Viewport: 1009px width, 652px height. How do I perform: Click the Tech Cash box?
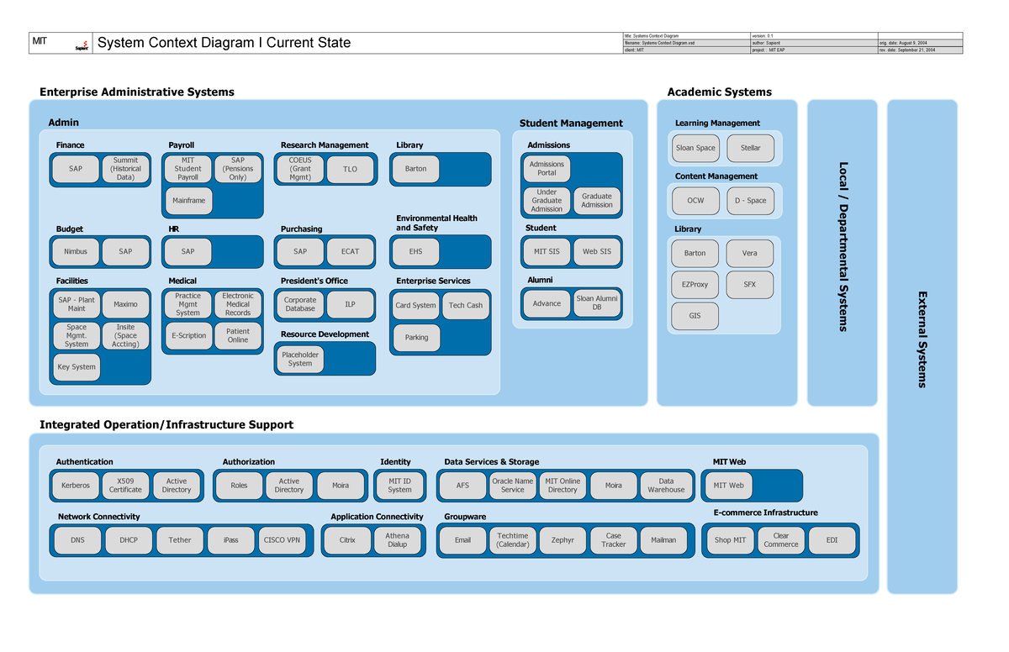(x=466, y=306)
